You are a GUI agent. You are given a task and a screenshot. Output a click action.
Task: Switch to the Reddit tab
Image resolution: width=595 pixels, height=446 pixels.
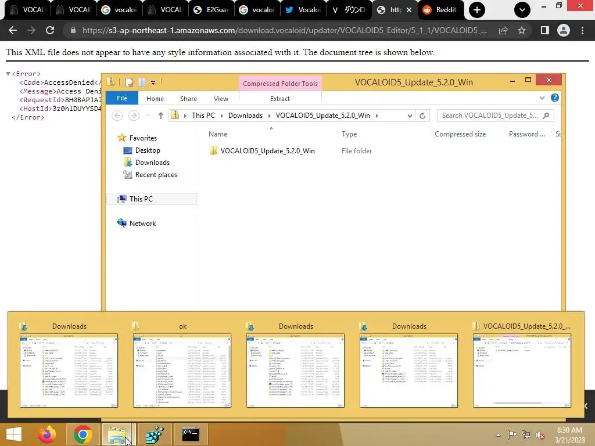pyautogui.click(x=441, y=10)
